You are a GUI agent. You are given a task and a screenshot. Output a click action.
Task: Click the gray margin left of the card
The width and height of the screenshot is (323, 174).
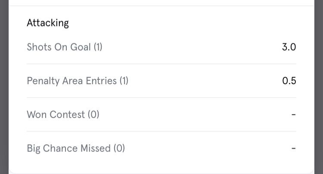(4, 86)
